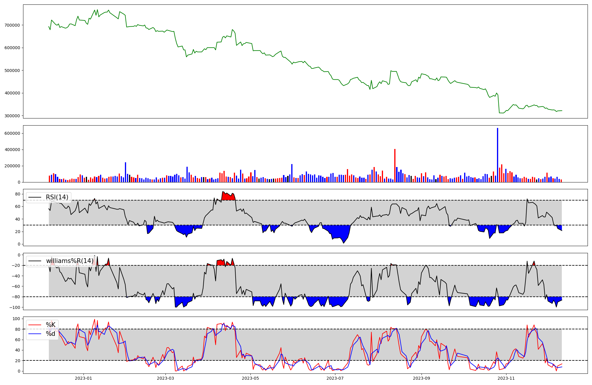
Task: Click the 300000 price axis tick label
Action: (12, 116)
